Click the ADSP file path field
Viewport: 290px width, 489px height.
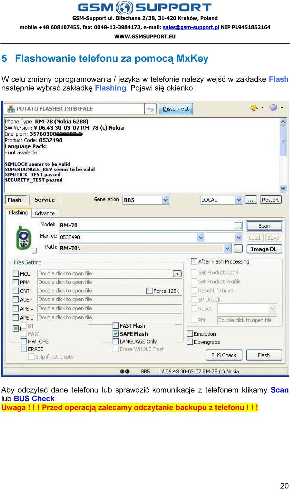110,299
